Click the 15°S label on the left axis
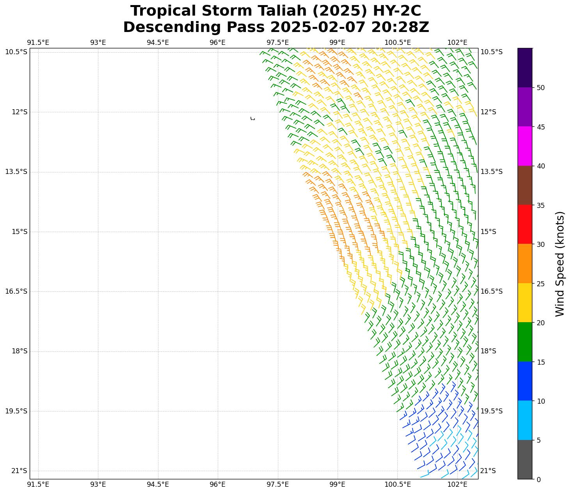 20,232
